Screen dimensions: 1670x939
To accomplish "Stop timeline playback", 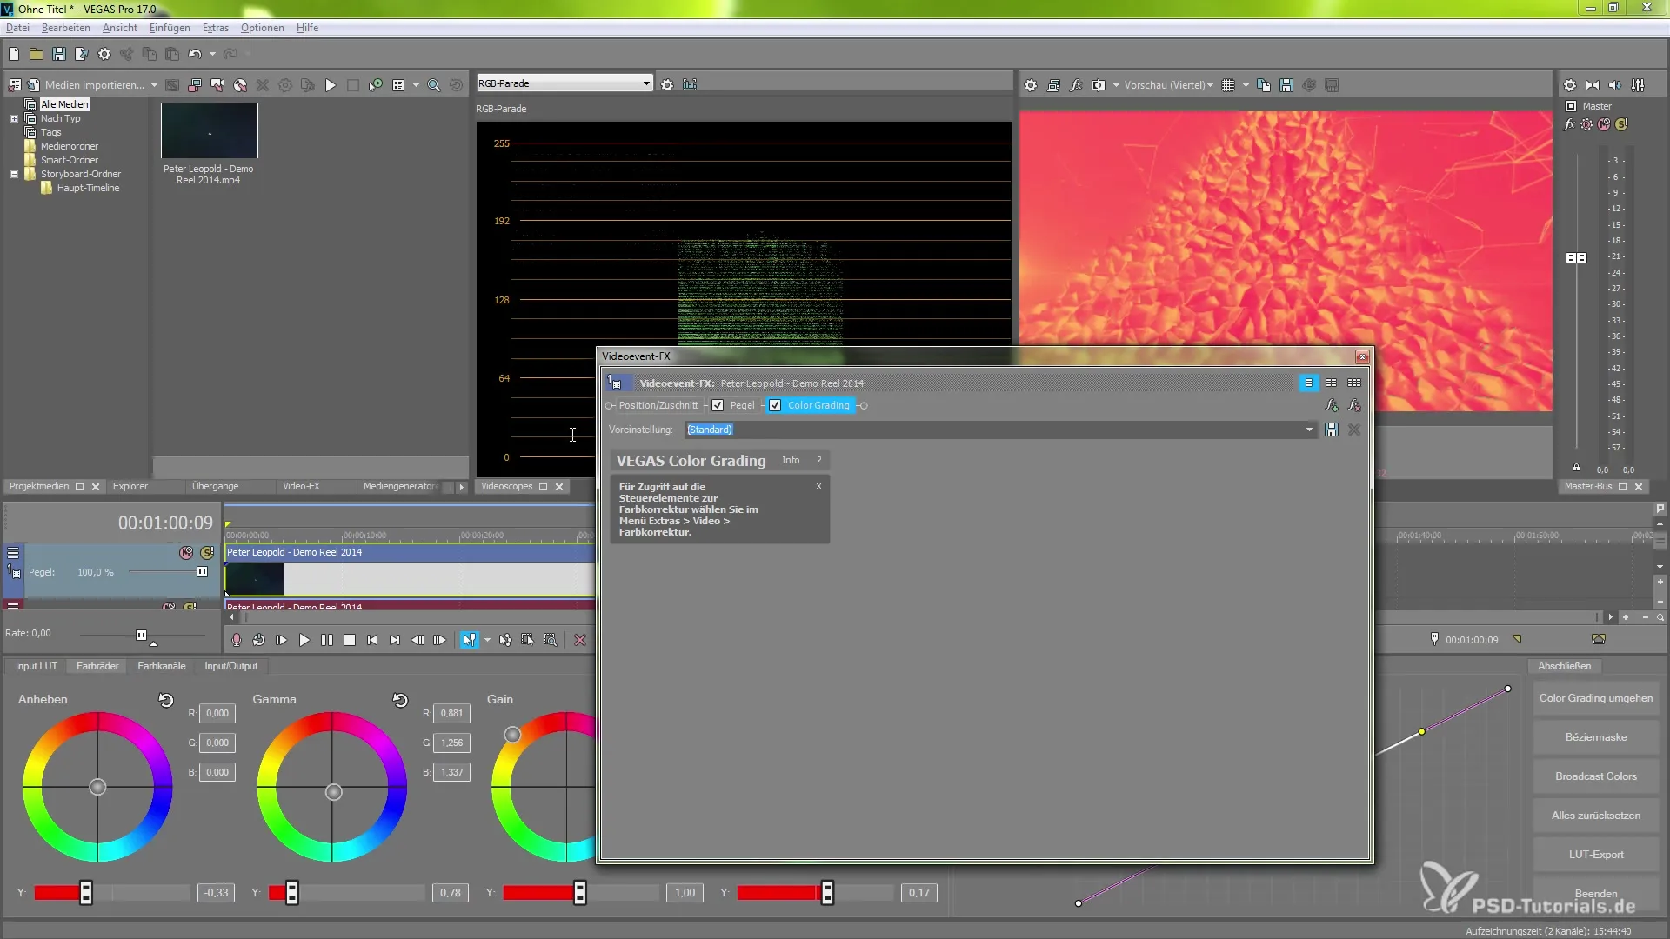I will [x=350, y=640].
